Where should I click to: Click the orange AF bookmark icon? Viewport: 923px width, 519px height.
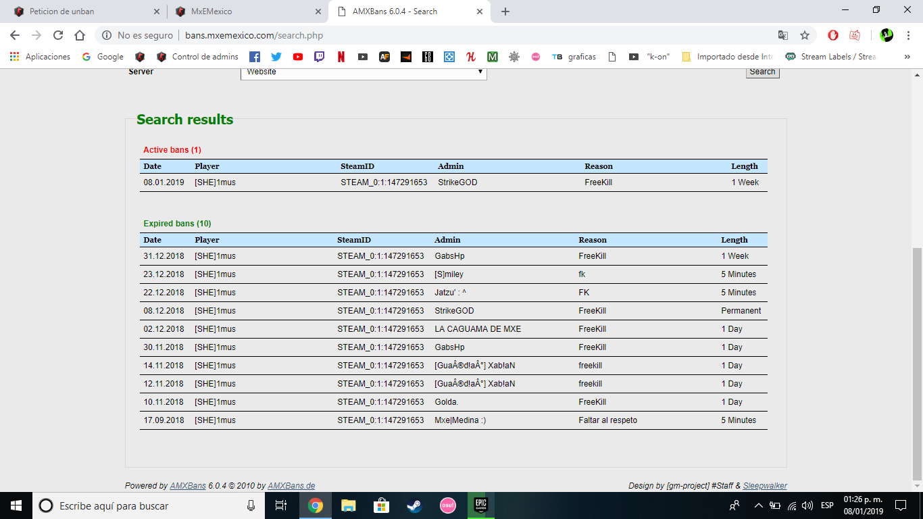[384, 57]
